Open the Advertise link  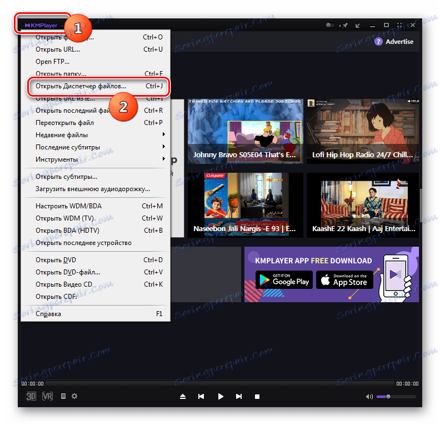click(399, 42)
